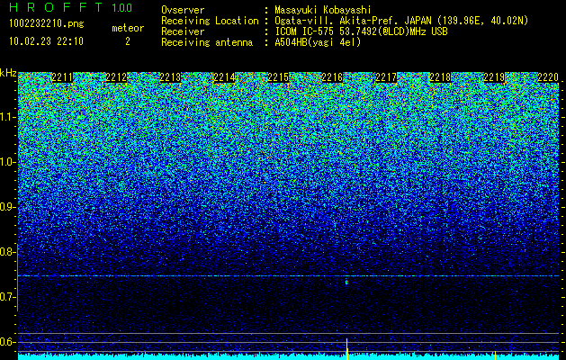Image resolution: width=566 pixels, height=360 pixels.
Task: Click the kHz axis unit label
Action: click(8, 73)
